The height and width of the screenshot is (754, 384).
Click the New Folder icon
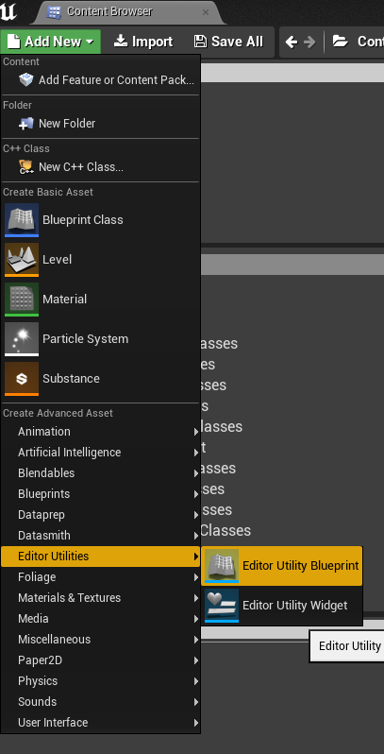(x=25, y=124)
